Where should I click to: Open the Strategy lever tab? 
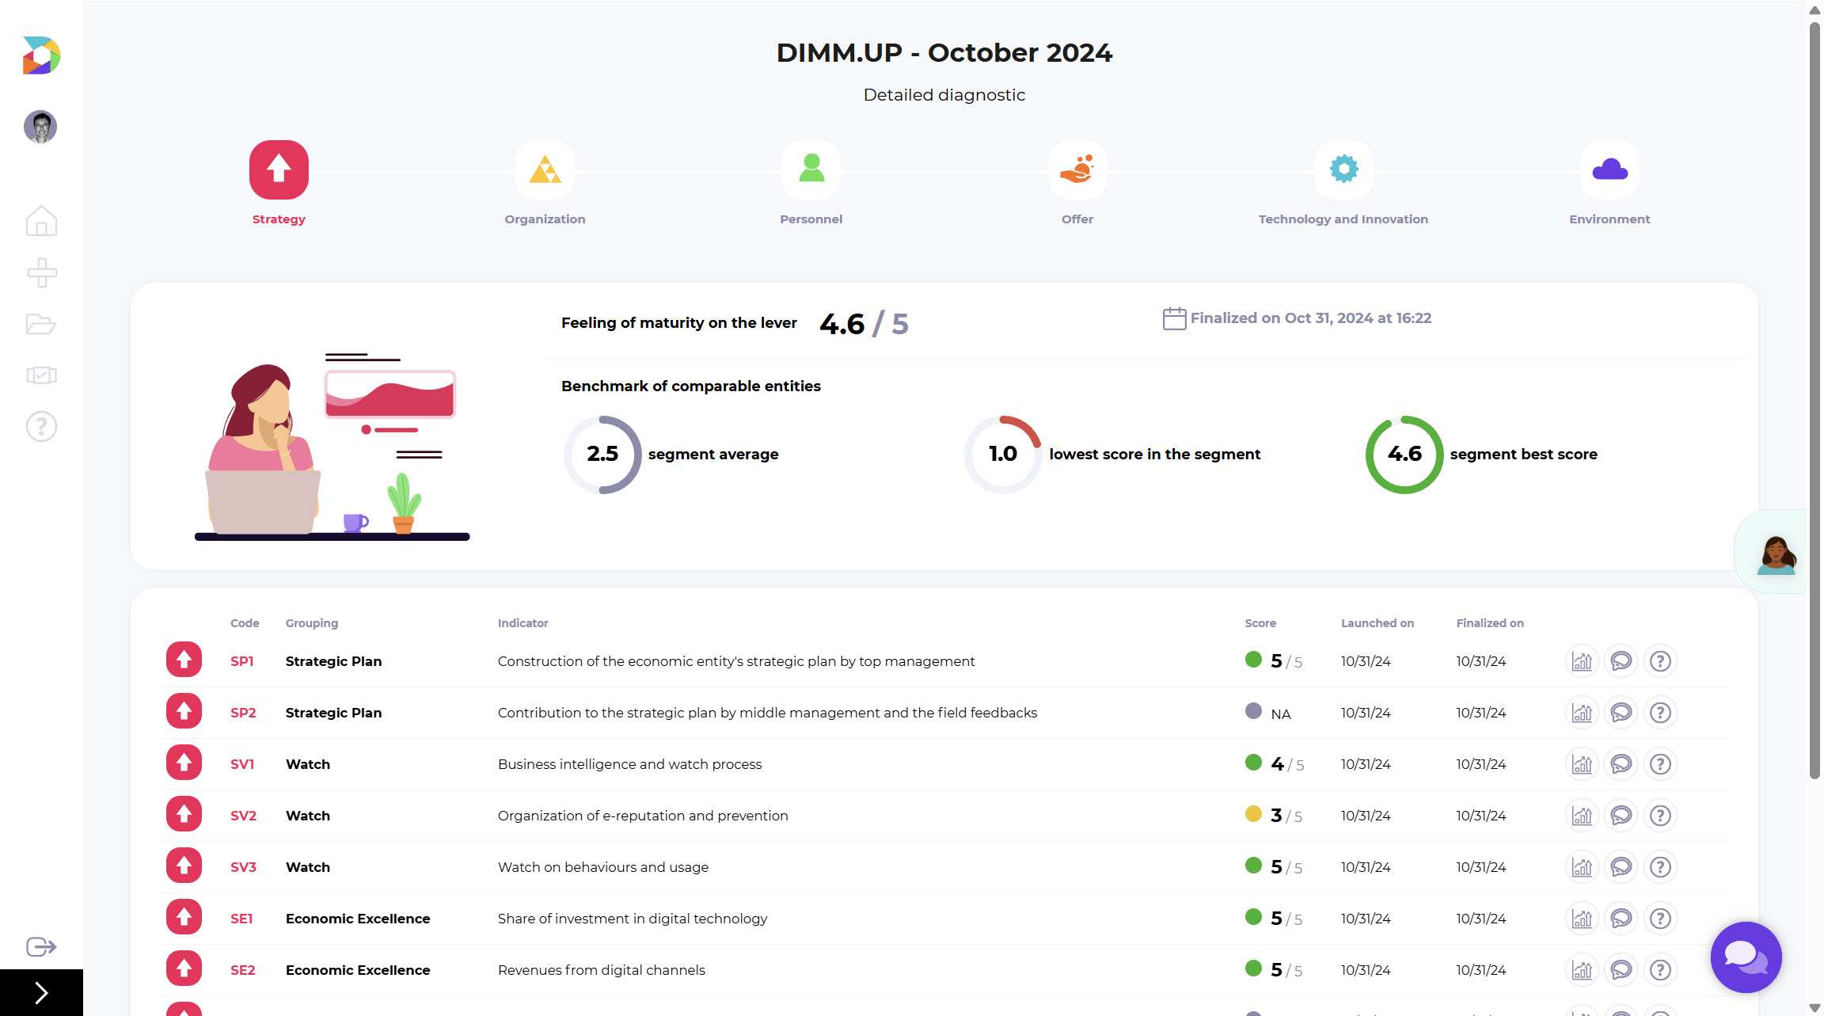tap(279, 169)
